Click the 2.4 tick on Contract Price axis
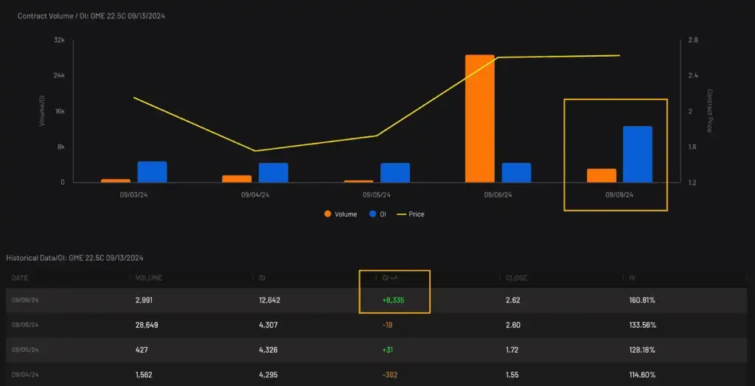The height and width of the screenshot is (386, 755). tap(693, 76)
